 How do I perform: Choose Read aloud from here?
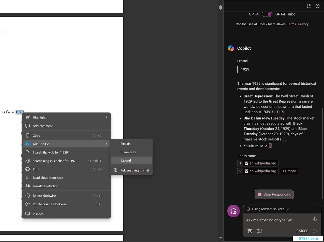pyautogui.click(x=66, y=177)
